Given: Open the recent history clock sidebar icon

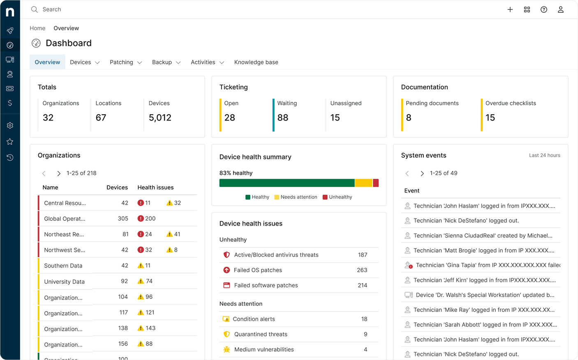Looking at the screenshot, I should pos(10,157).
